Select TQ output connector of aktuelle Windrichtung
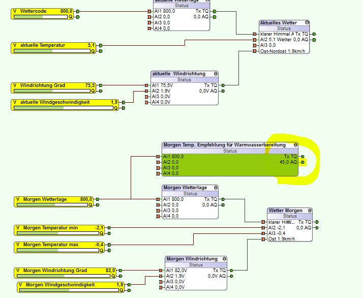 (223, 85)
